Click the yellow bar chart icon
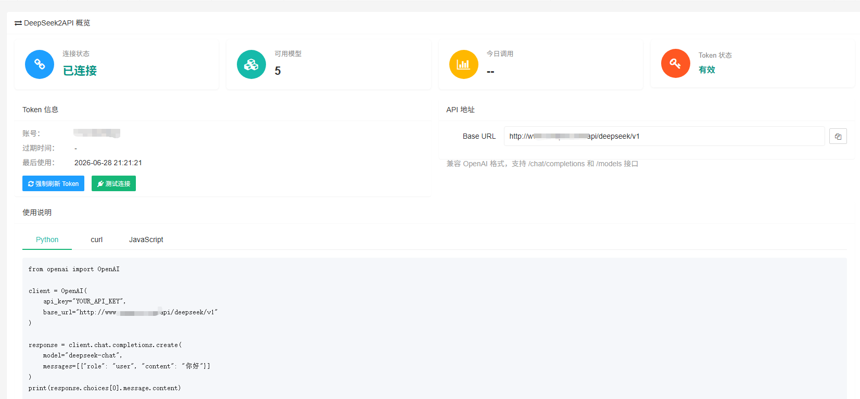The image size is (860, 399). [x=464, y=64]
